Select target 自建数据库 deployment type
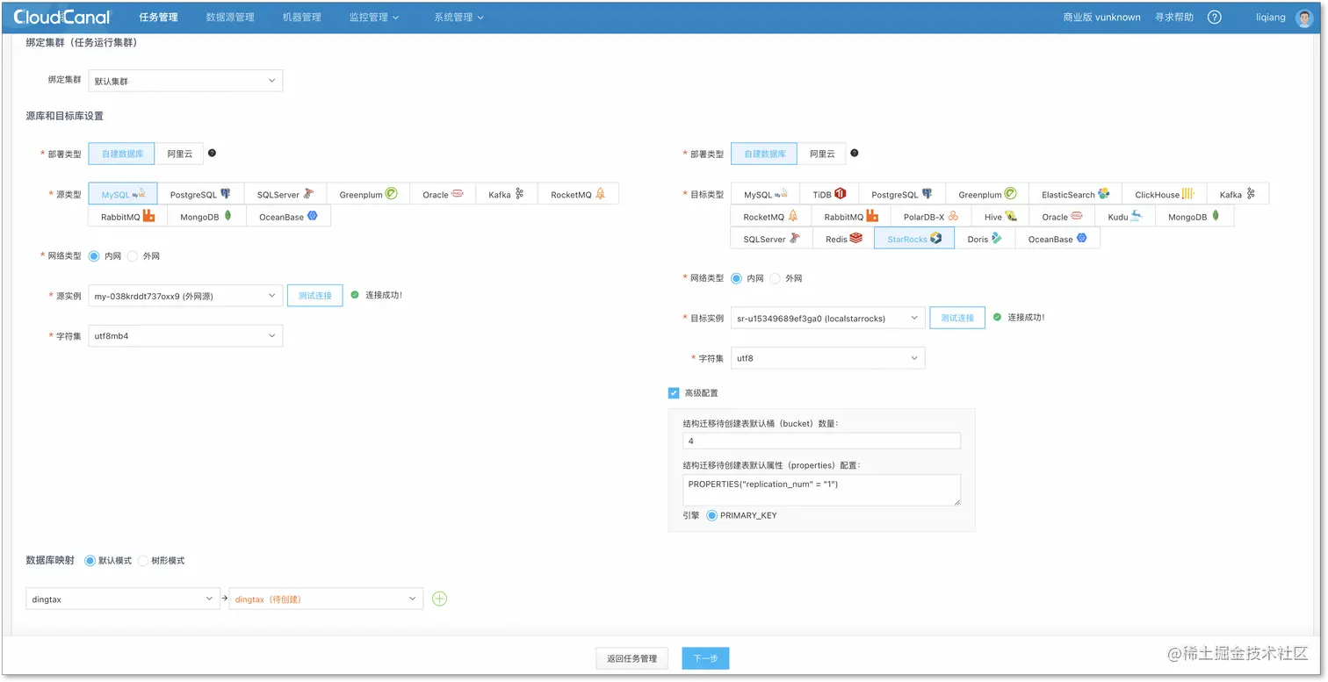The height and width of the screenshot is (682, 1328). 764,154
